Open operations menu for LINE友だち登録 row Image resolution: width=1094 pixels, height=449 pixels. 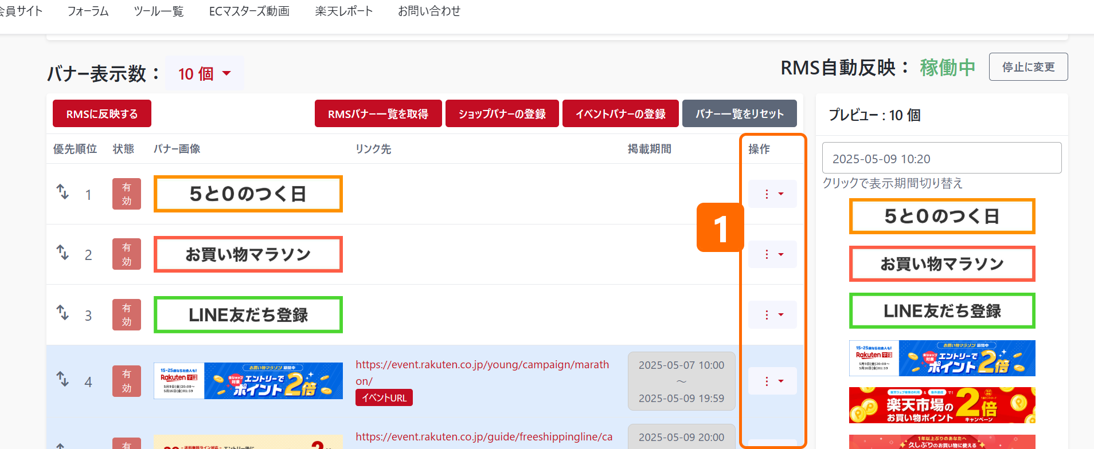[x=772, y=315]
